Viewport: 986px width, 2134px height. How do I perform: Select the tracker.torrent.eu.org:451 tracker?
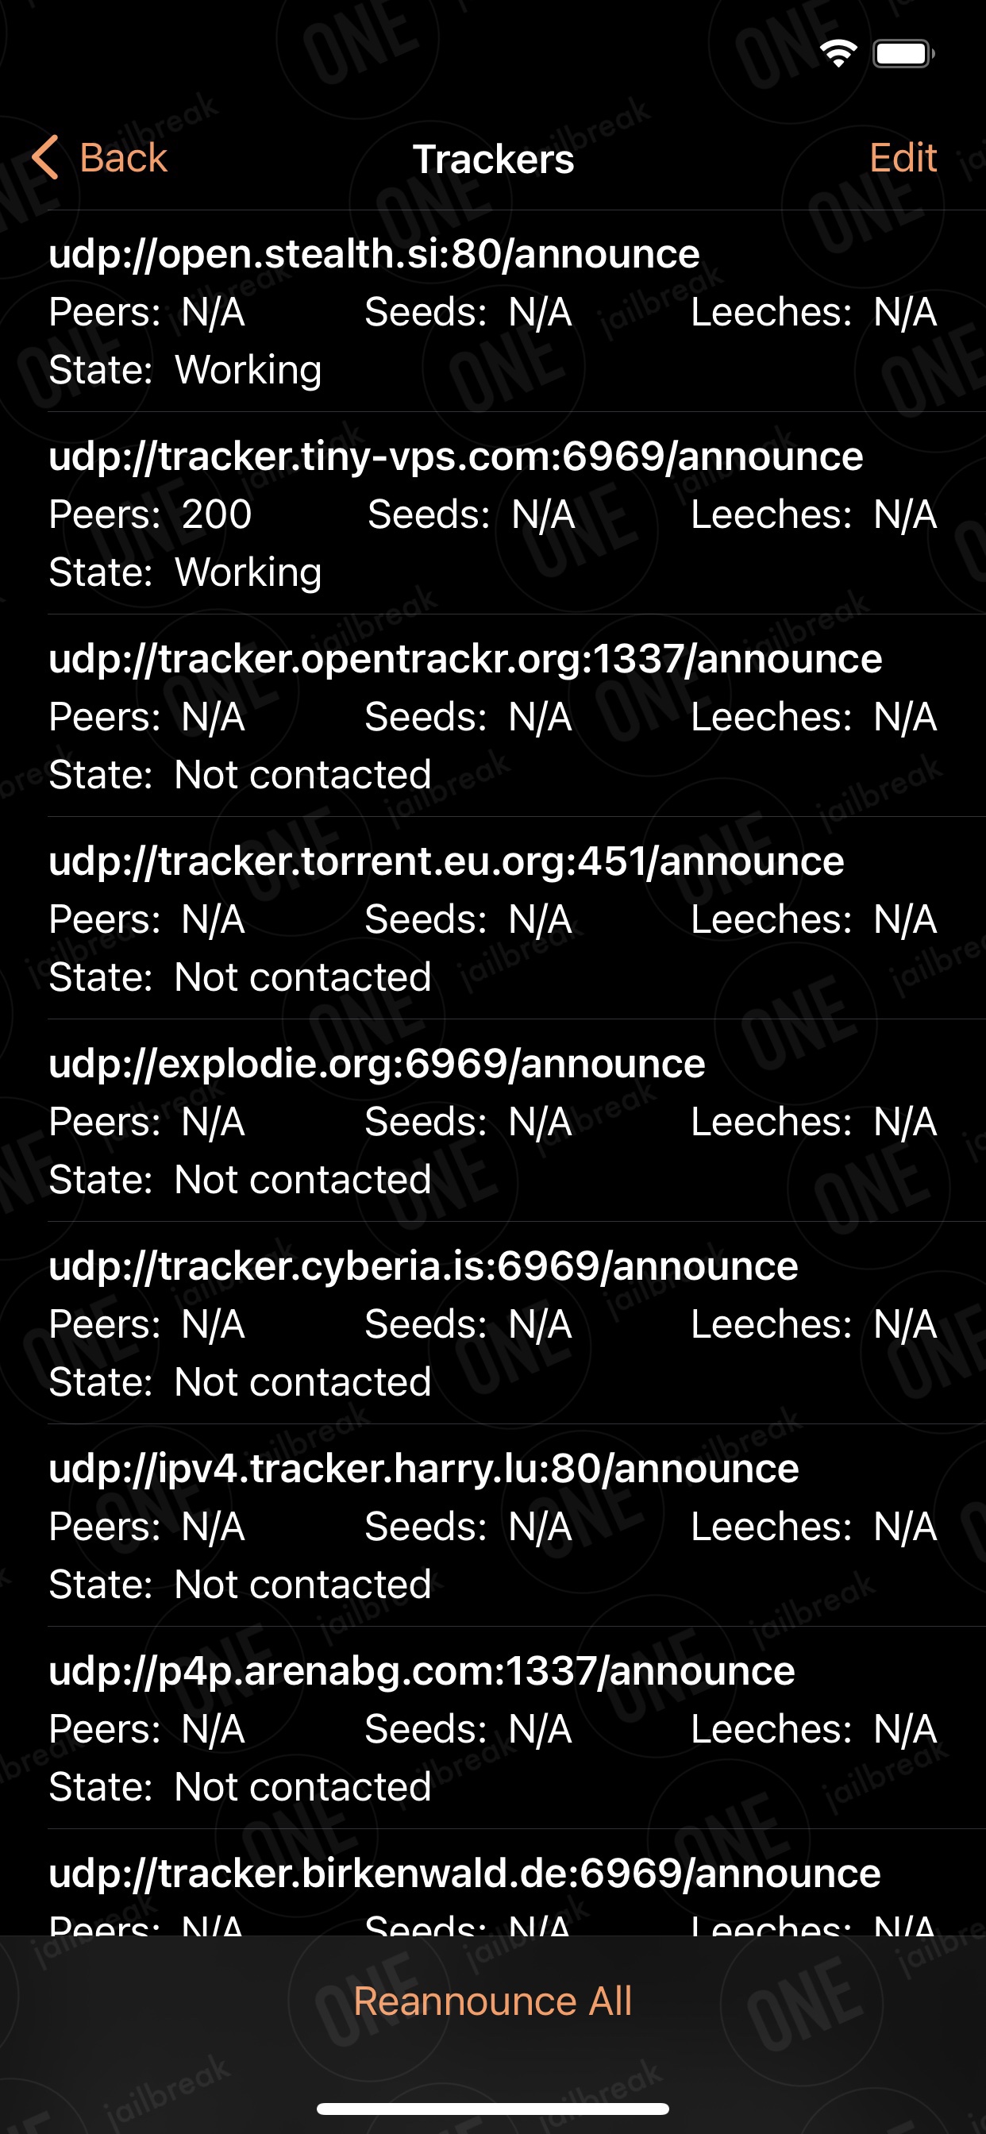point(493,919)
